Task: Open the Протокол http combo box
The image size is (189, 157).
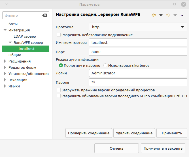Action: tap(138, 27)
